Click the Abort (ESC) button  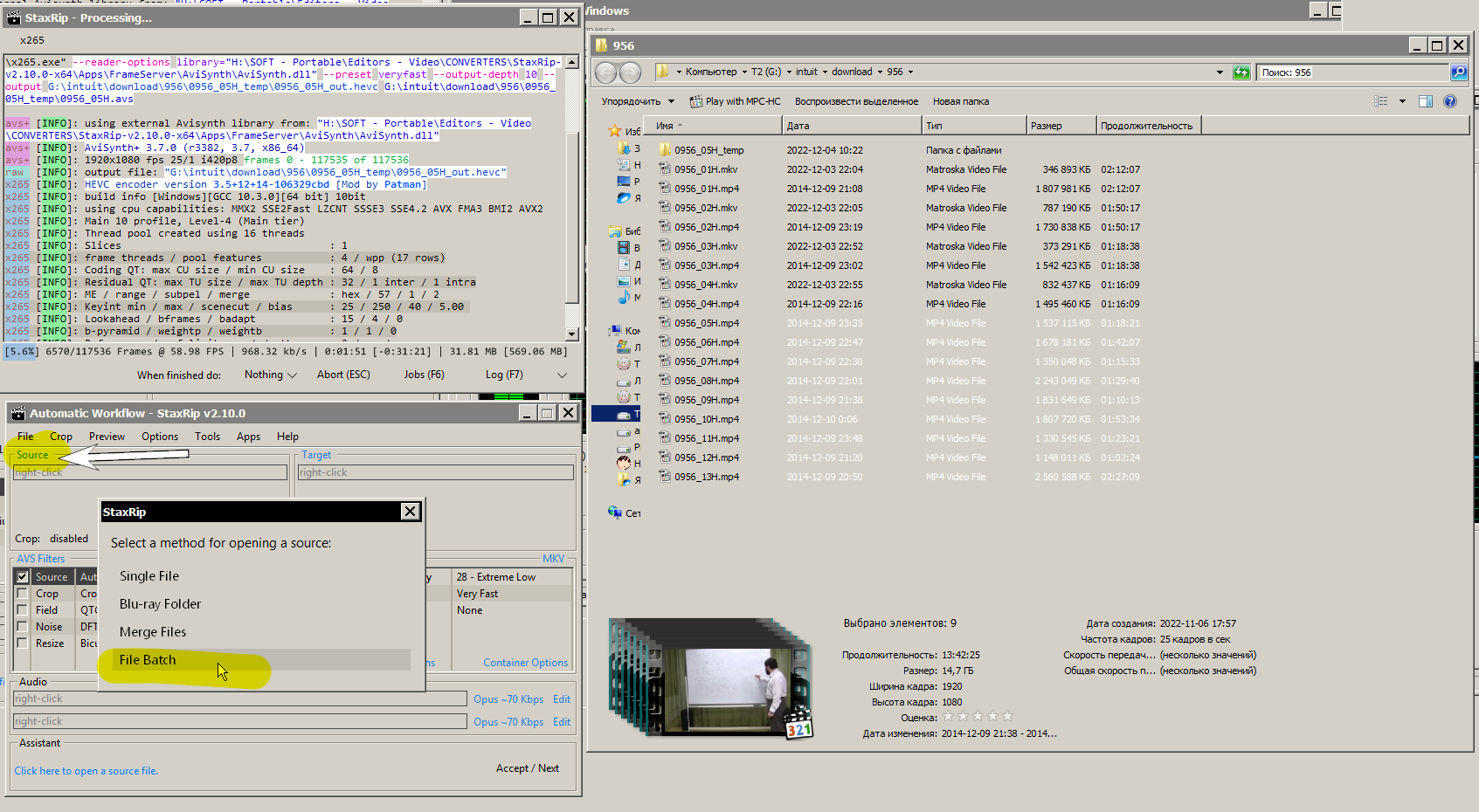click(343, 375)
